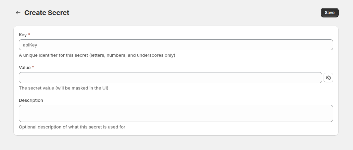
Task: Click the Description field label
Action: coord(31,100)
